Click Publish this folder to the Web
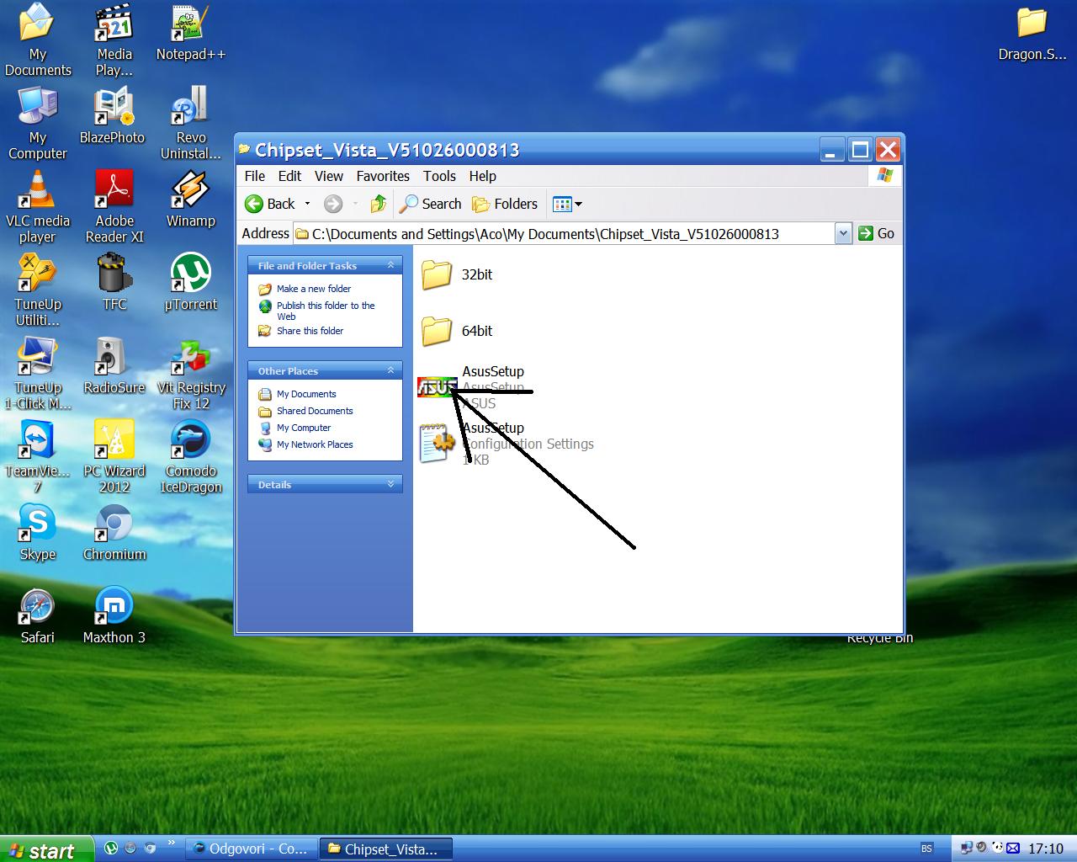The width and height of the screenshot is (1077, 862). point(326,311)
